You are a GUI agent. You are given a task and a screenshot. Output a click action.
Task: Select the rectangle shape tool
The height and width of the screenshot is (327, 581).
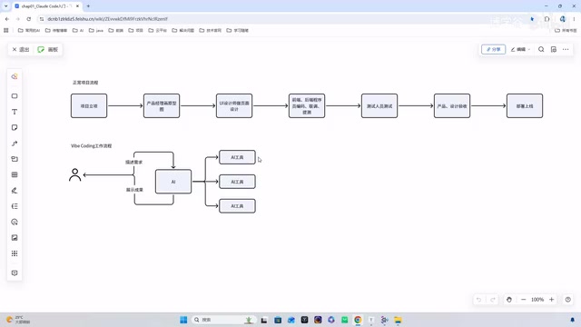click(15, 96)
